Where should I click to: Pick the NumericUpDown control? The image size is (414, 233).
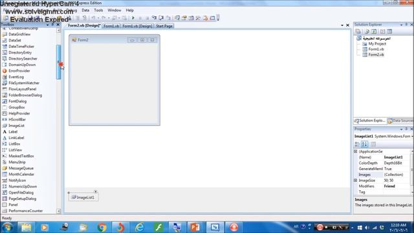point(23,186)
